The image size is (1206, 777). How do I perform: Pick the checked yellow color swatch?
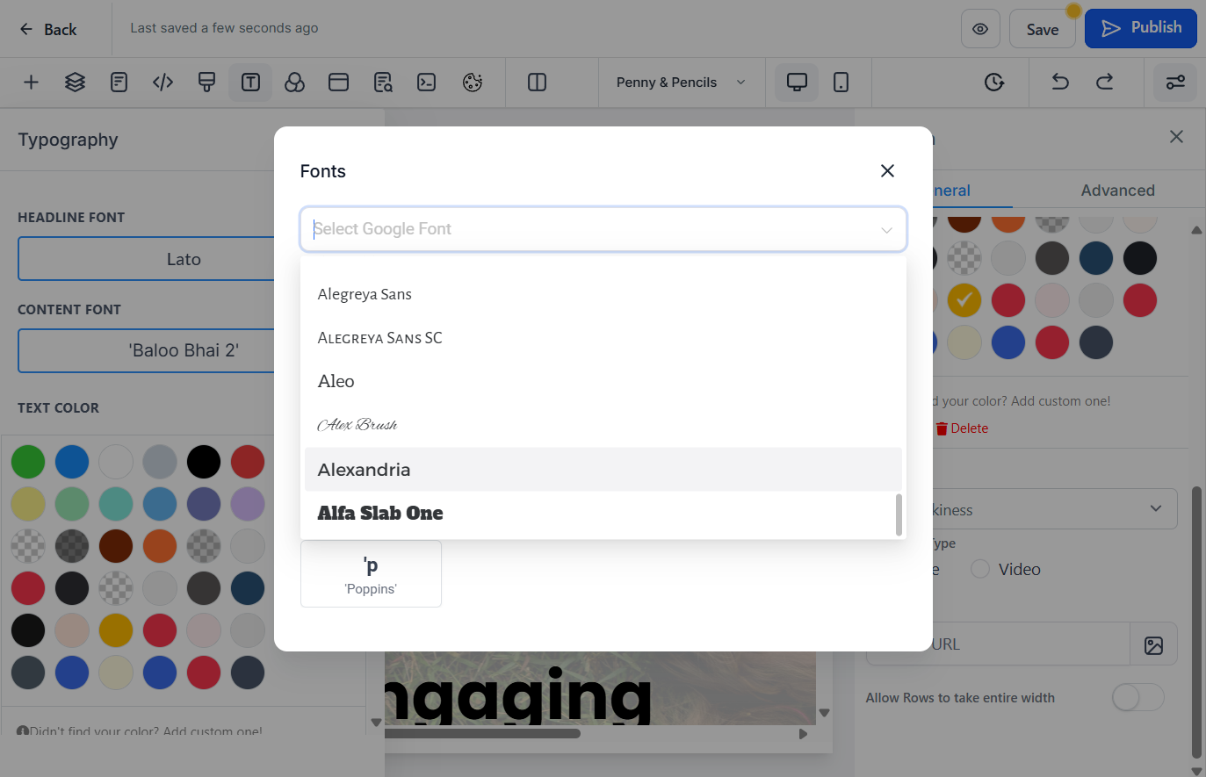coord(964,300)
